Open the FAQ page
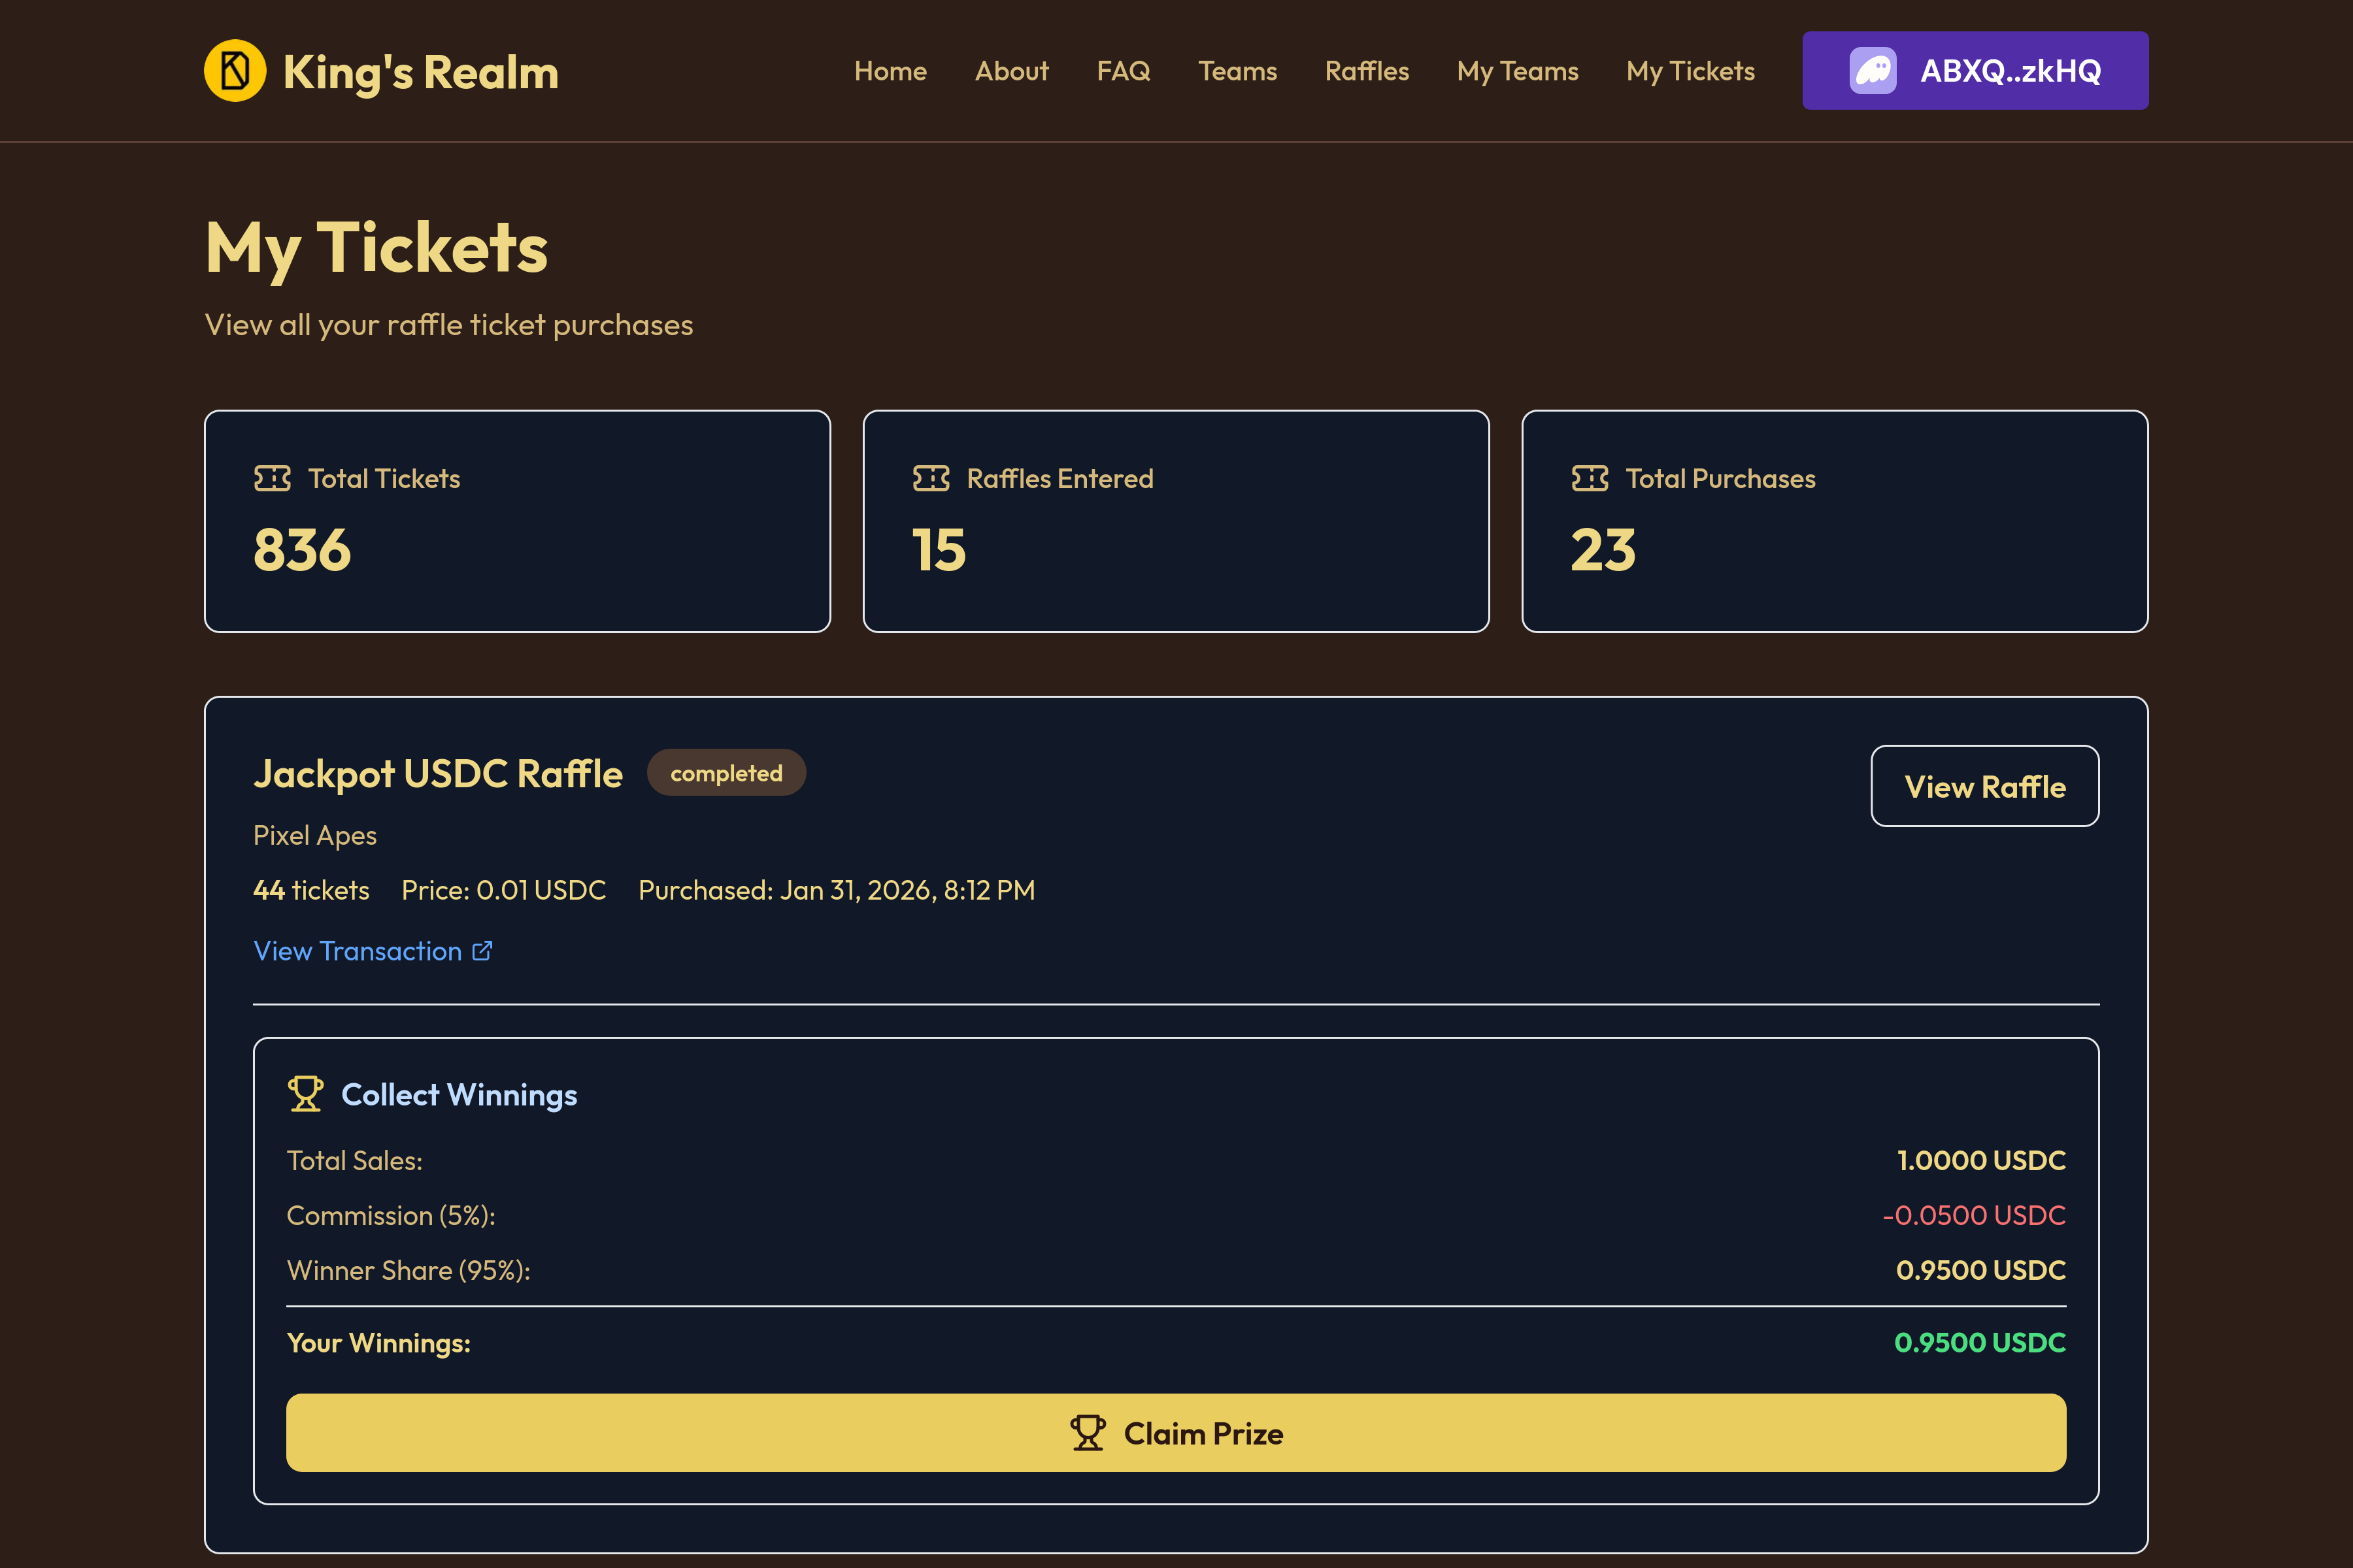The image size is (2353, 1568). click(x=1124, y=70)
